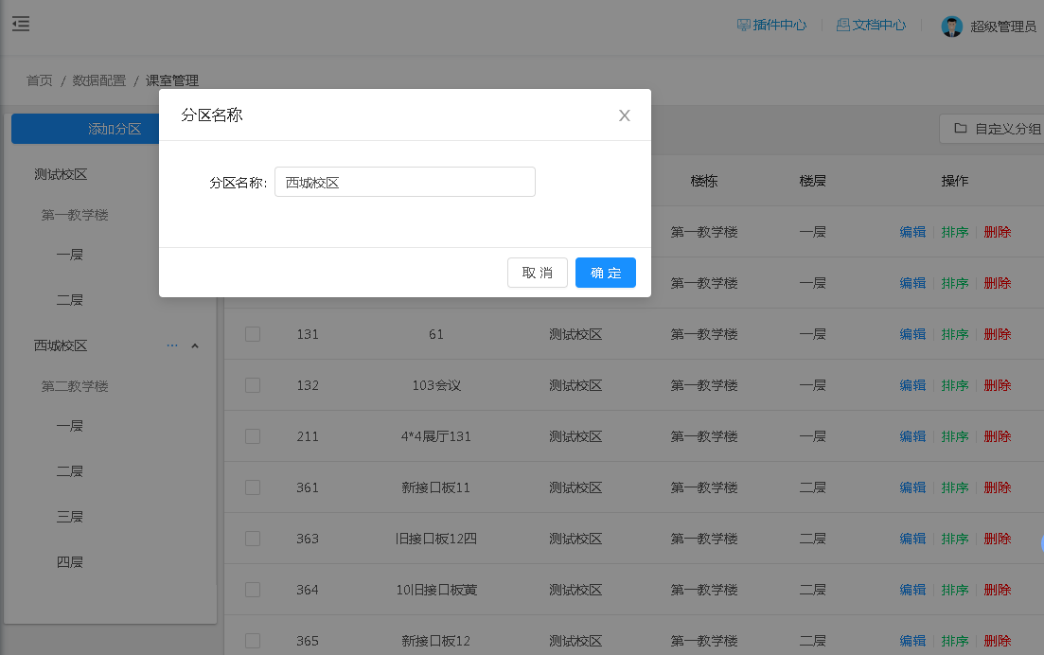The image size is (1044, 655).
Task: Open the 插件中心 plugin center
Action: coord(771,26)
